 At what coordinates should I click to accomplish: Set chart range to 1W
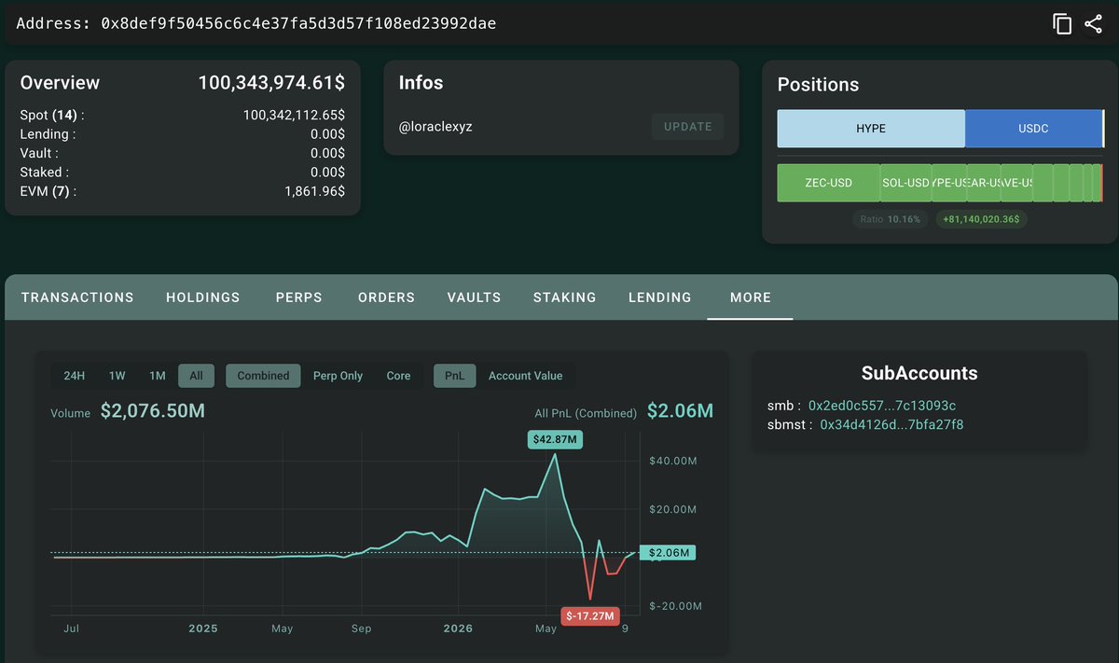click(117, 376)
